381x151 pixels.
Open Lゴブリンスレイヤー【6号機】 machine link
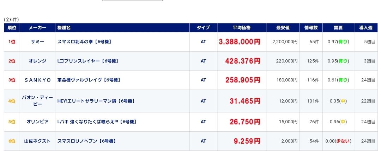pos(88,61)
